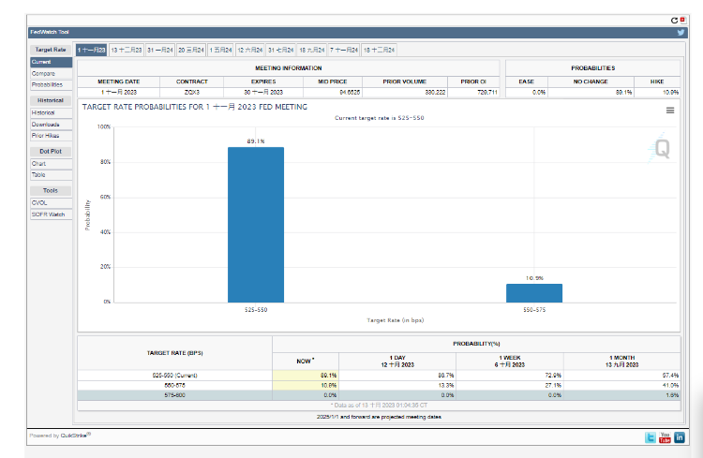Select the 20 三月24 meeting tab

pos(191,50)
